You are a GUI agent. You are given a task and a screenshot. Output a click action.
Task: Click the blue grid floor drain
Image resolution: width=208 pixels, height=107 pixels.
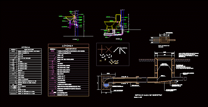[x=106, y=85]
